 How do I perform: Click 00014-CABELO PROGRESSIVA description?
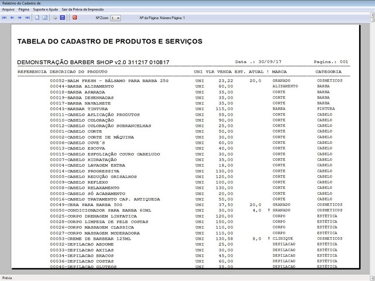click(x=85, y=171)
